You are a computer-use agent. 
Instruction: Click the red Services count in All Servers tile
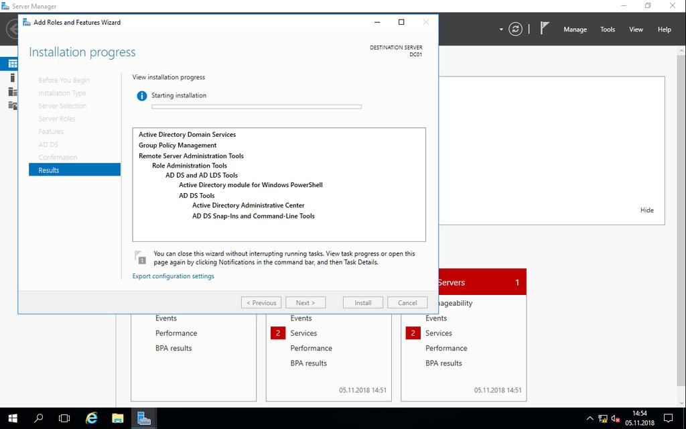click(413, 333)
